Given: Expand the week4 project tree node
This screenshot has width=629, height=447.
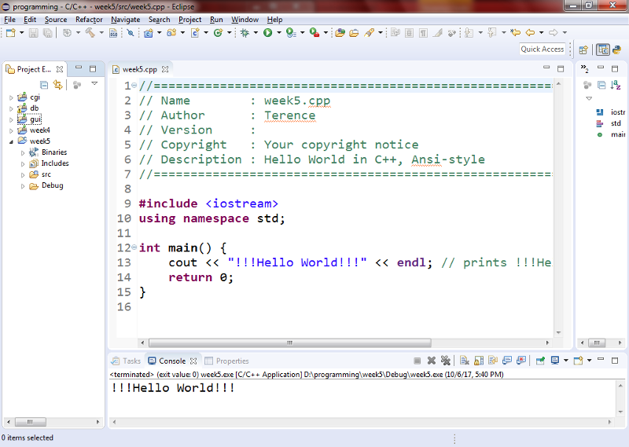Looking at the screenshot, I should tap(11, 130).
